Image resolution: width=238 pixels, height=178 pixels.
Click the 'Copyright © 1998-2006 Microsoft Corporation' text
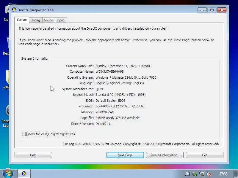156,144
